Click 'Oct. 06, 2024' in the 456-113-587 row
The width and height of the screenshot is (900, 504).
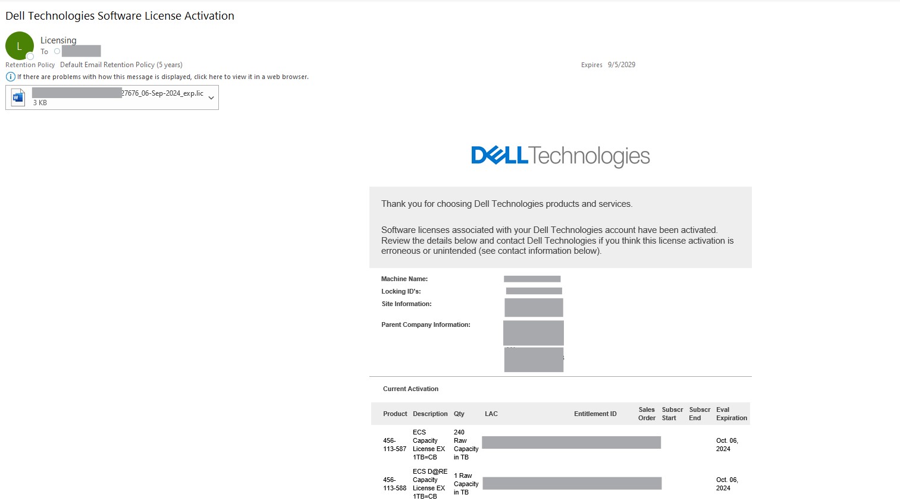727,445
